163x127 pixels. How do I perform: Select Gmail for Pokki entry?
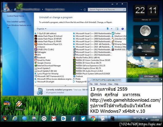click(x=42, y=60)
